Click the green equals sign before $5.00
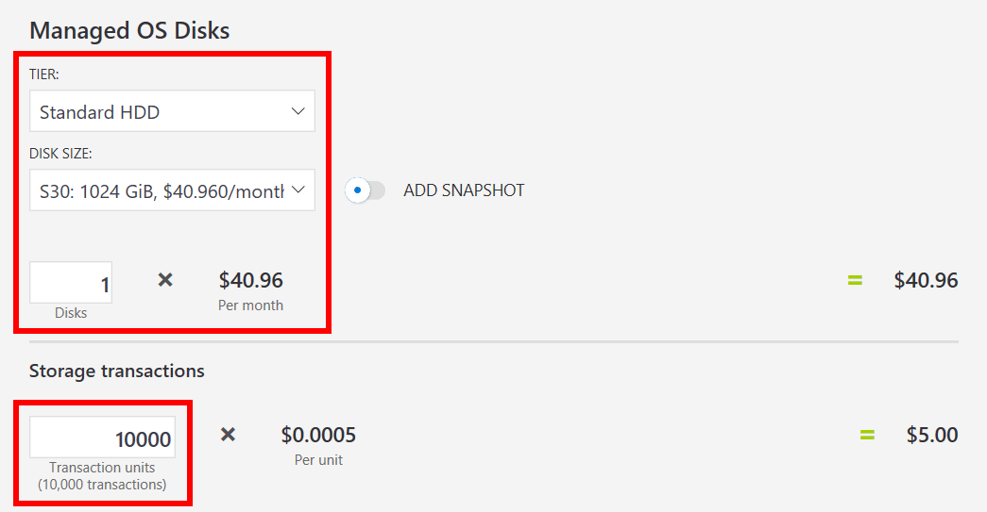The image size is (987, 512). pos(867,435)
